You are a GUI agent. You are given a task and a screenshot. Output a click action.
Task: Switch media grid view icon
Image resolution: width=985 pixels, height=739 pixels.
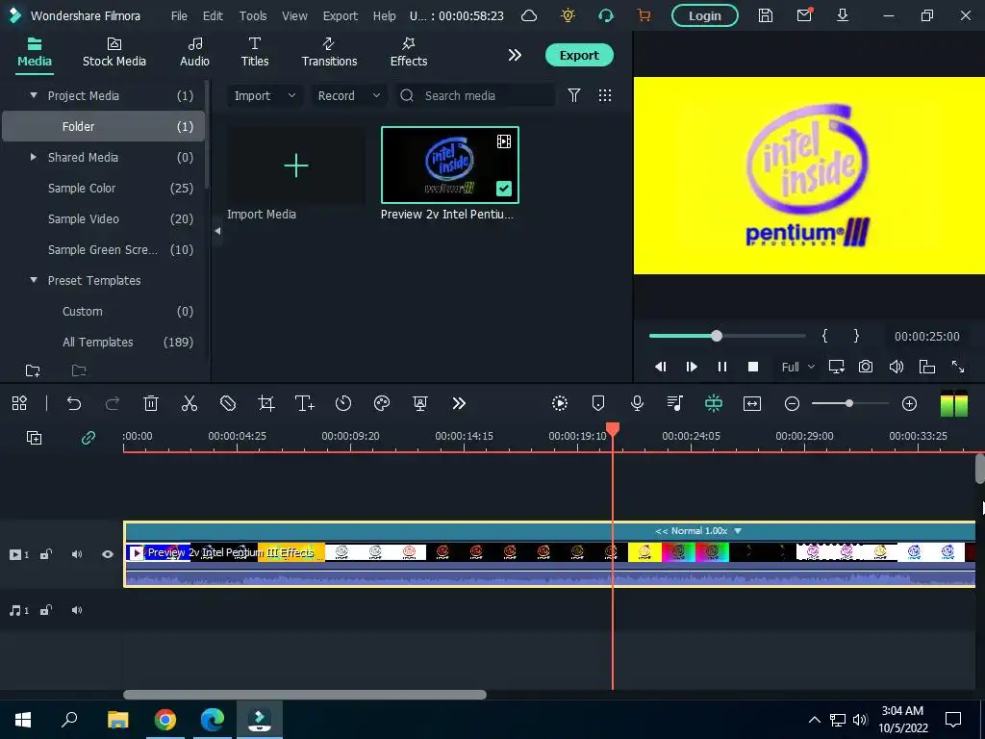click(x=605, y=95)
